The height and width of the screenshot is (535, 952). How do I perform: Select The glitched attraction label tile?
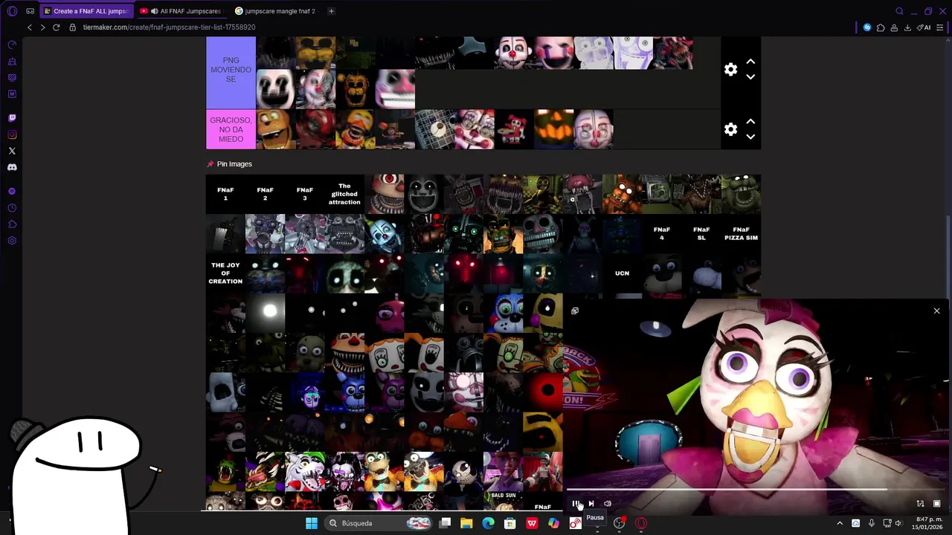tap(344, 194)
